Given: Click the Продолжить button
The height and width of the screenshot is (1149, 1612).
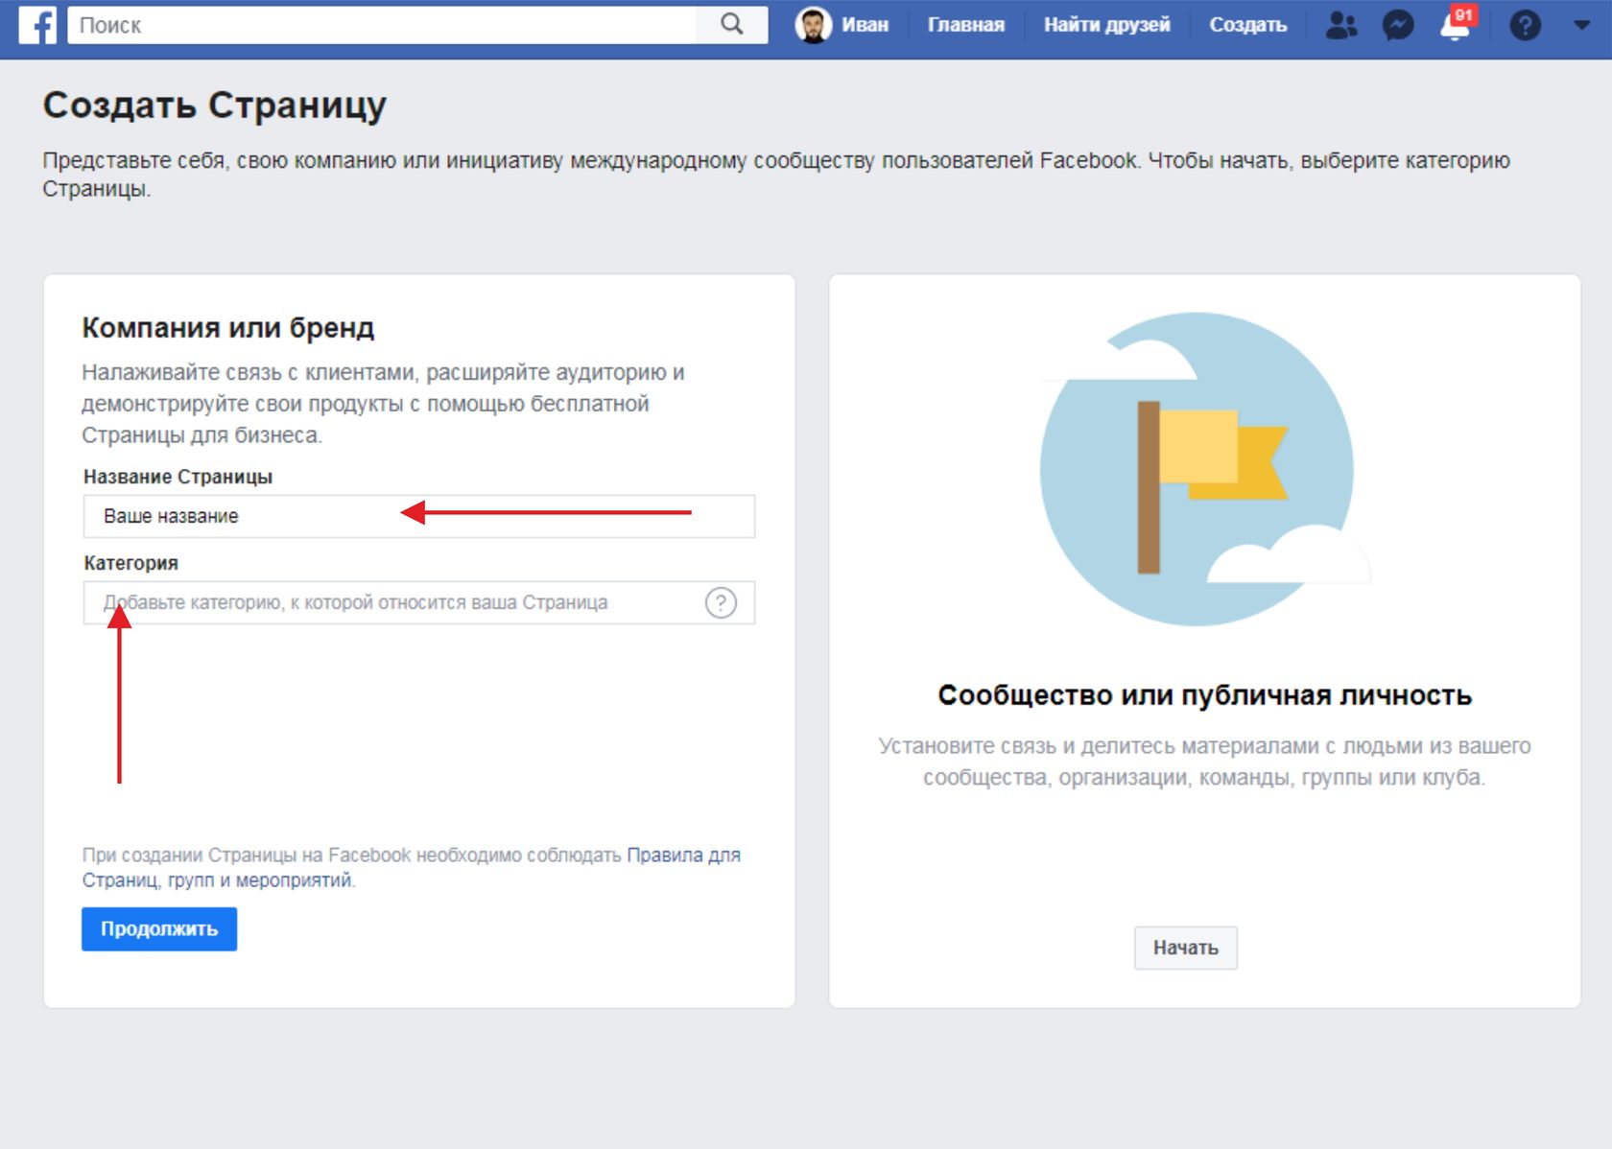Looking at the screenshot, I should pyautogui.click(x=159, y=929).
